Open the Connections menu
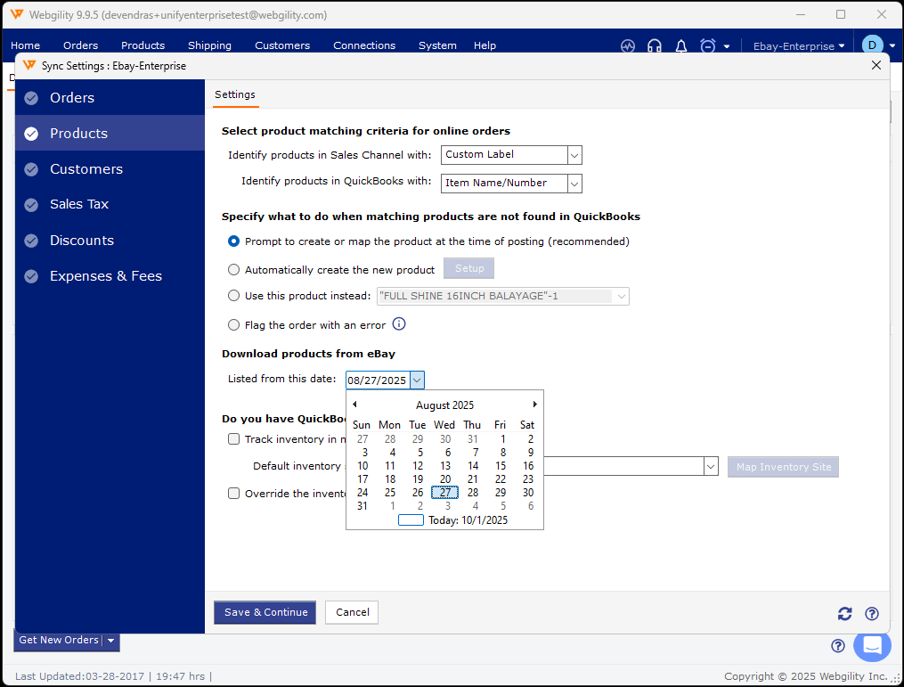This screenshot has height=687, width=904. (x=364, y=45)
